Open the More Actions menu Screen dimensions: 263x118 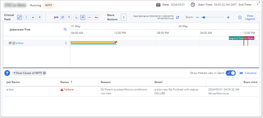click(x=124, y=17)
